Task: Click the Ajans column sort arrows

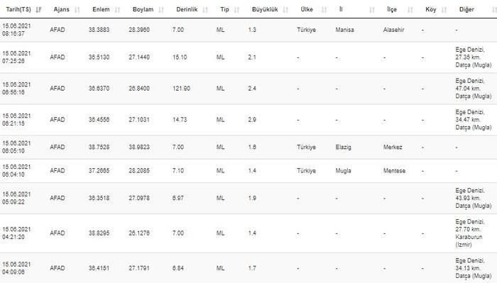Action: (77, 10)
